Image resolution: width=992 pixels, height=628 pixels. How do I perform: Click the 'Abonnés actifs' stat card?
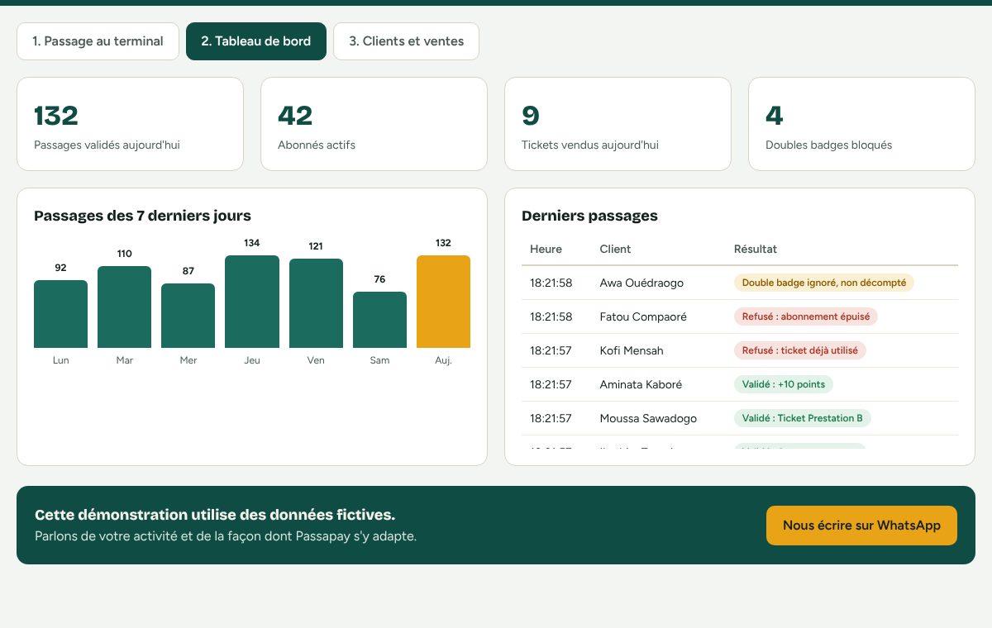point(374,124)
